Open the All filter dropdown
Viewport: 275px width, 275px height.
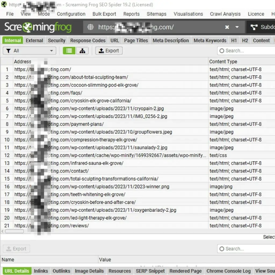tap(30, 51)
